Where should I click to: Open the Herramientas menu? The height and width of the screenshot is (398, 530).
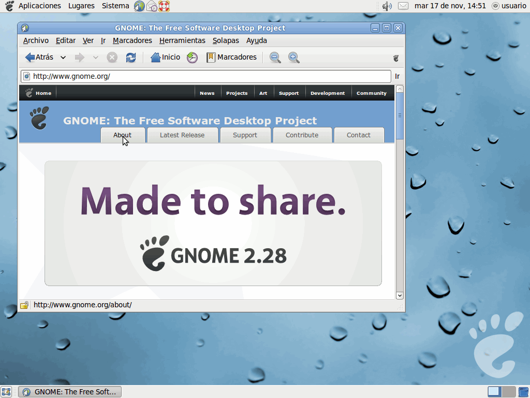[x=182, y=40]
